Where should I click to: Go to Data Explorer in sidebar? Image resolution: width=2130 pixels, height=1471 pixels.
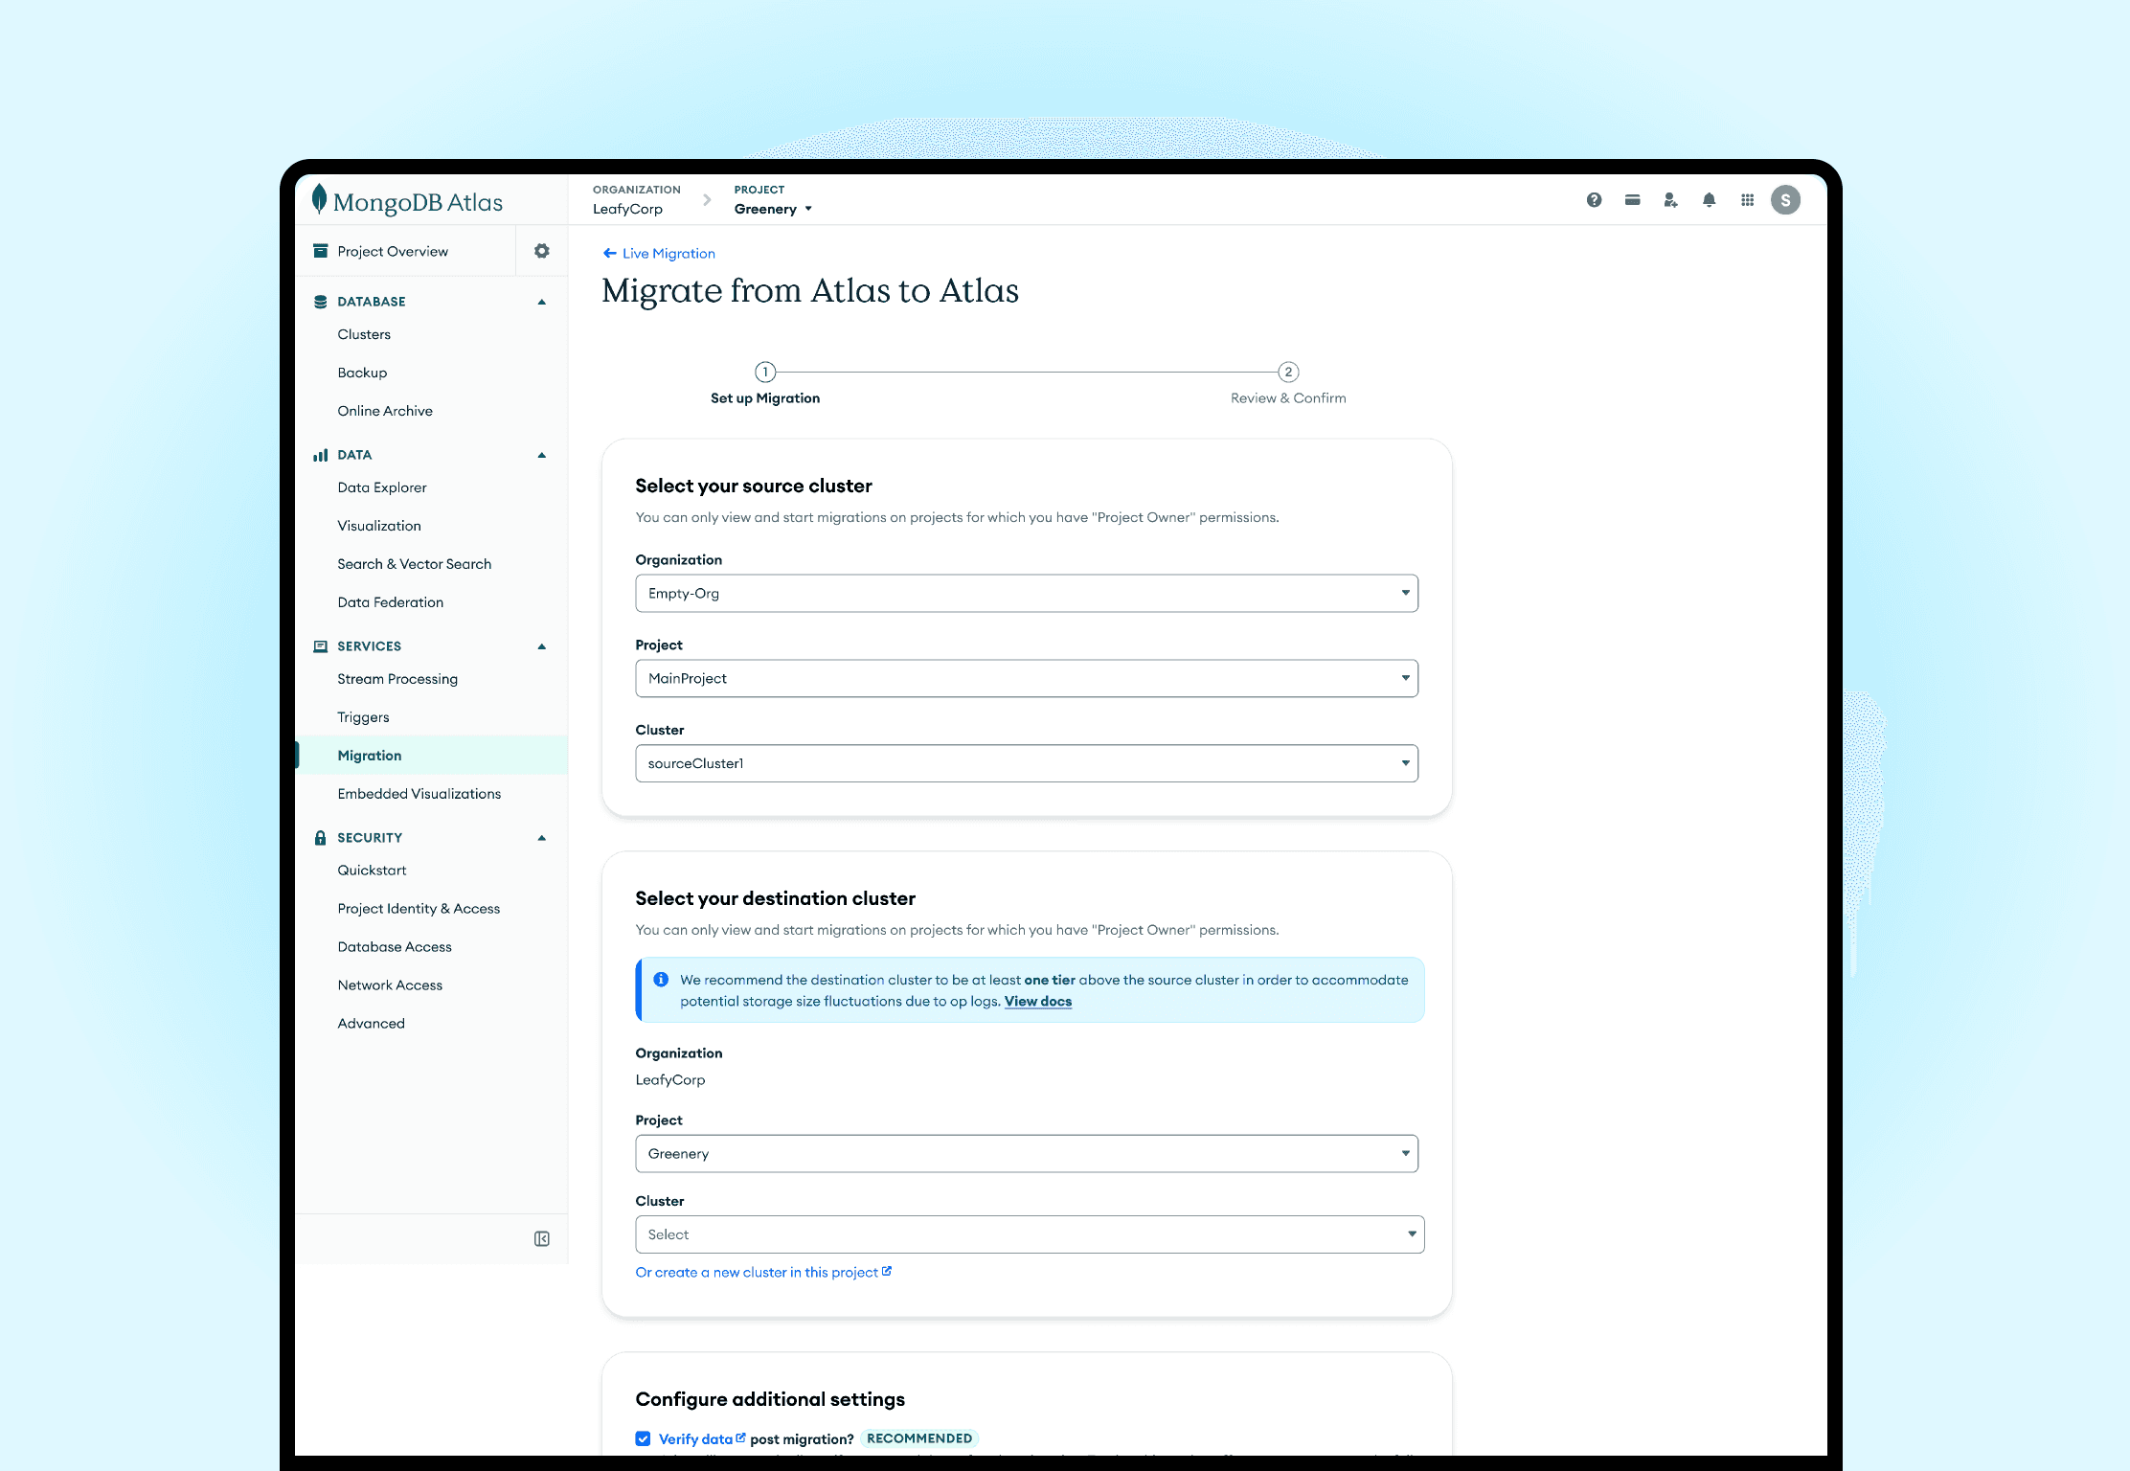point(381,487)
